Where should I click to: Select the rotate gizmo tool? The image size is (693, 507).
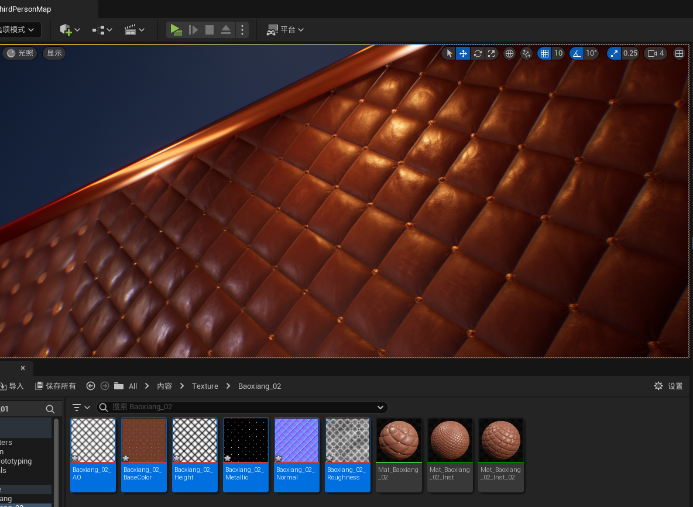click(x=478, y=53)
